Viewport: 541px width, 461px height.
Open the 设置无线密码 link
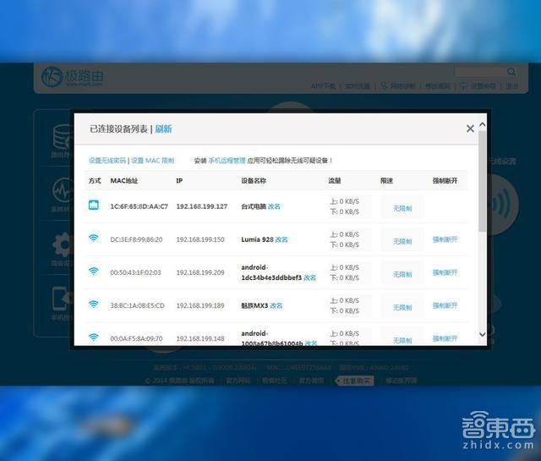coord(107,160)
